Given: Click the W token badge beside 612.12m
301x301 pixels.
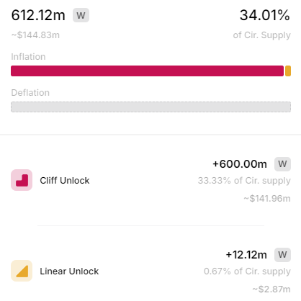Looking at the screenshot, I should click(x=81, y=15).
